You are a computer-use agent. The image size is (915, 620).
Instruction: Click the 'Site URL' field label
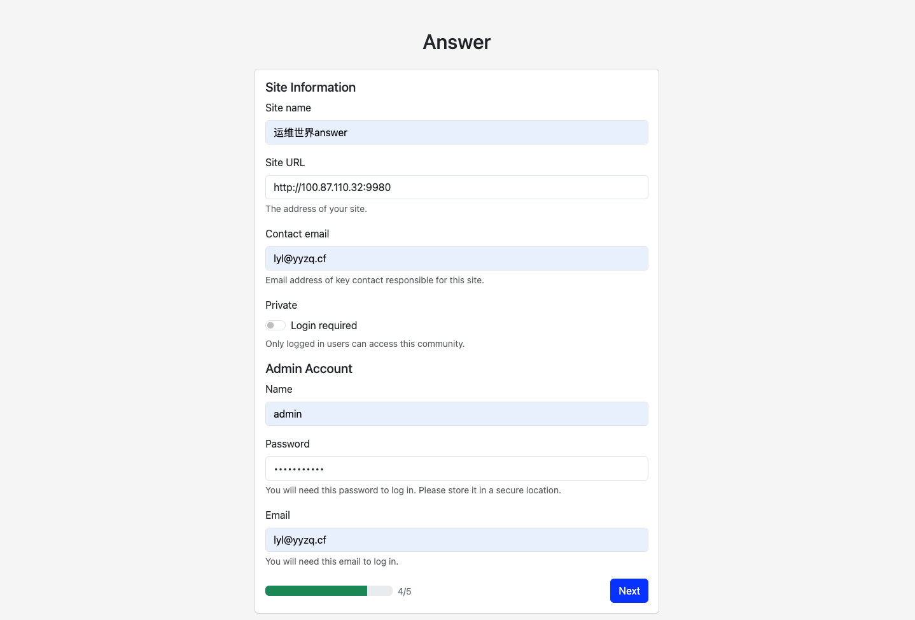[x=285, y=162]
